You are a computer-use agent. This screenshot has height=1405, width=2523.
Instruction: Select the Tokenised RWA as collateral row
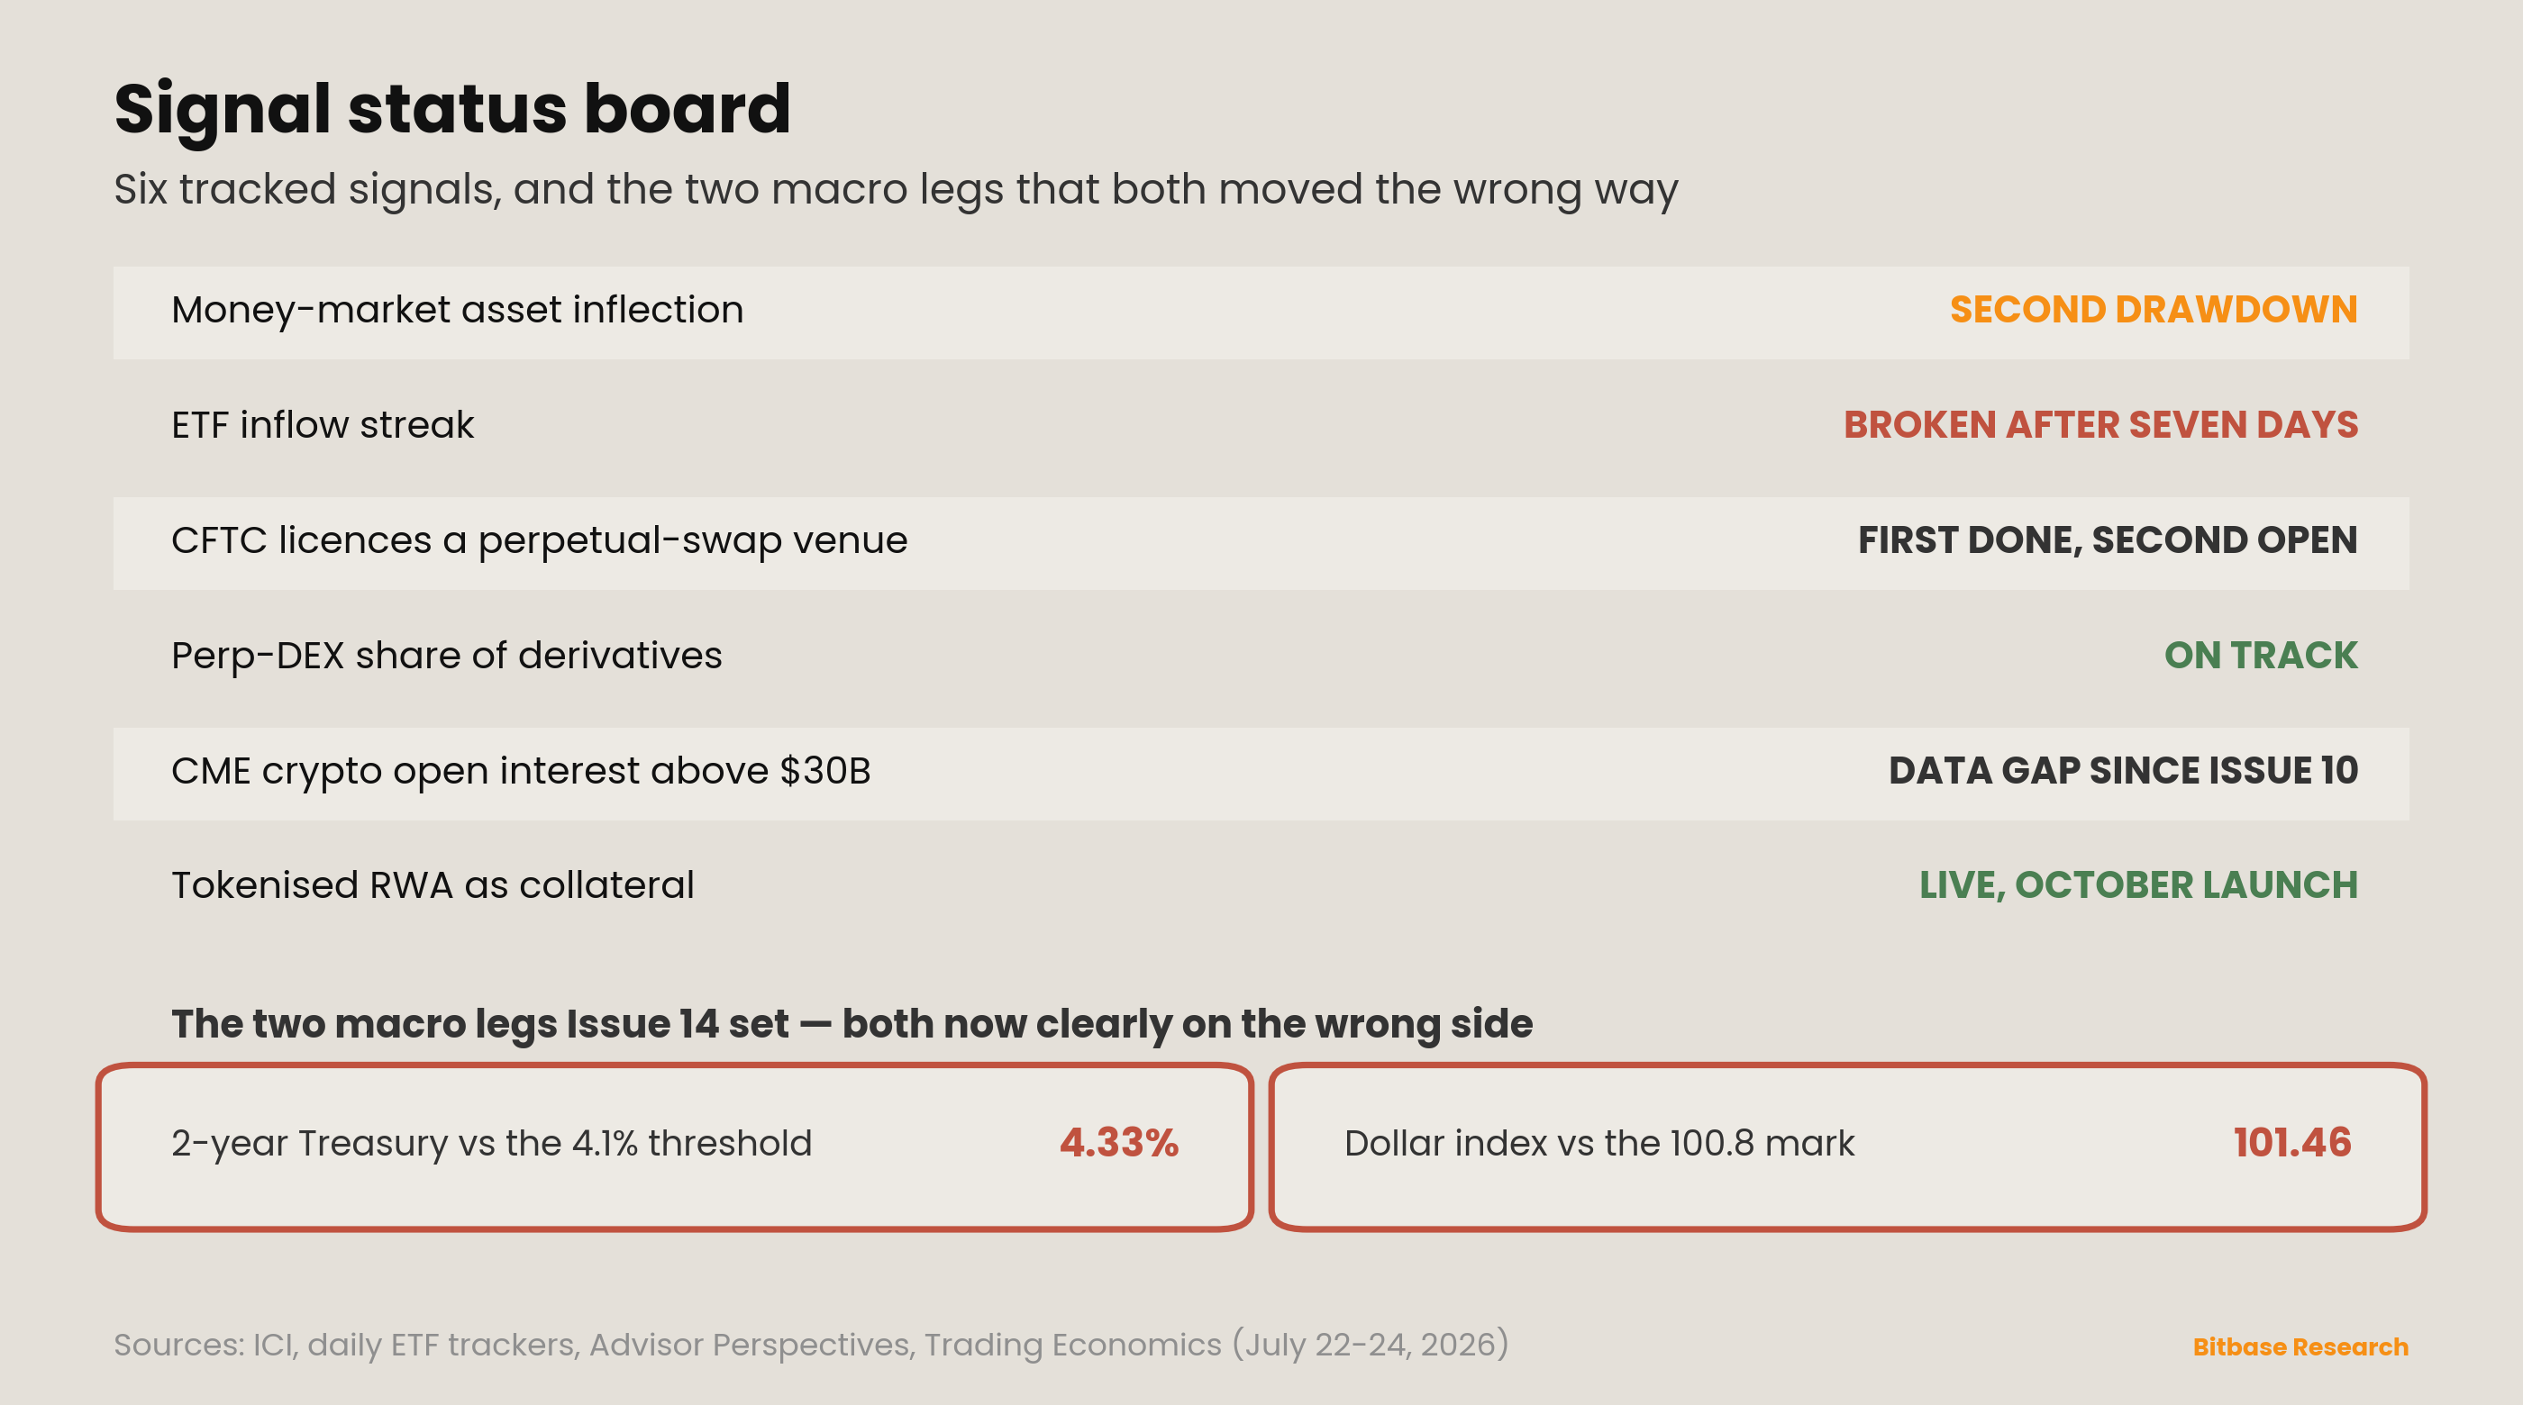tap(1261, 888)
